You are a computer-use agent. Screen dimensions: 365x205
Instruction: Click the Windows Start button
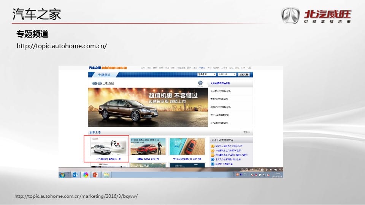pos(62,175)
